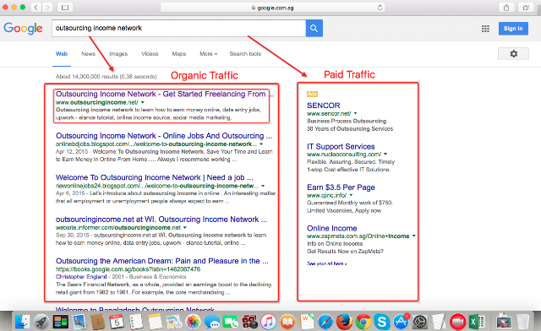Click in the Google search box
The width and height of the screenshot is (541, 331).
pos(178,28)
